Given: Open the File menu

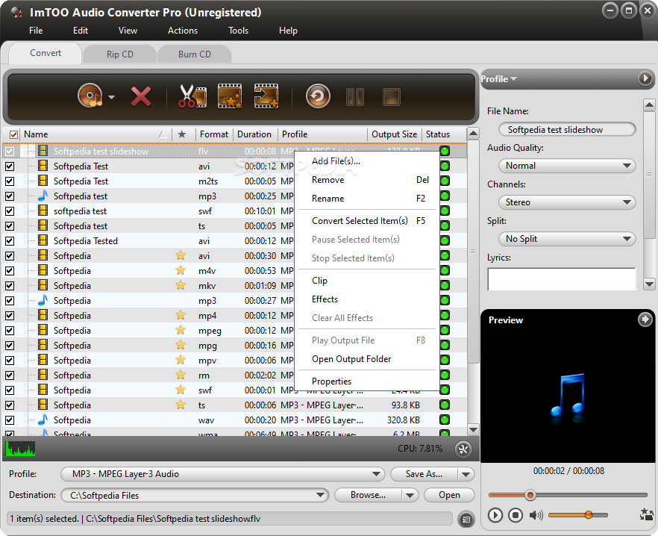Looking at the screenshot, I should point(36,31).
